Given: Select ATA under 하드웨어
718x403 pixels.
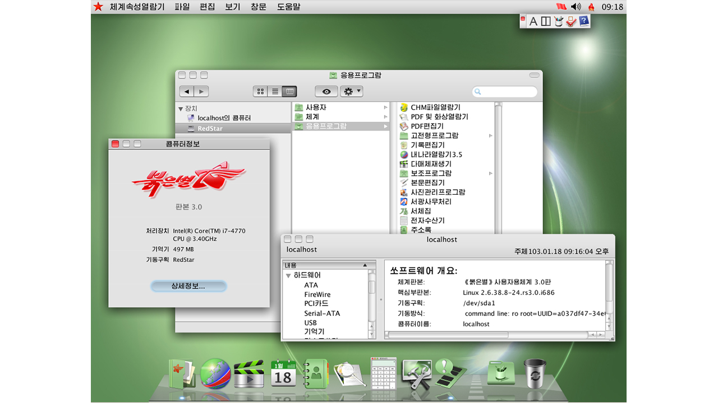Looking at the screenshot, I should tap(311, 285).
